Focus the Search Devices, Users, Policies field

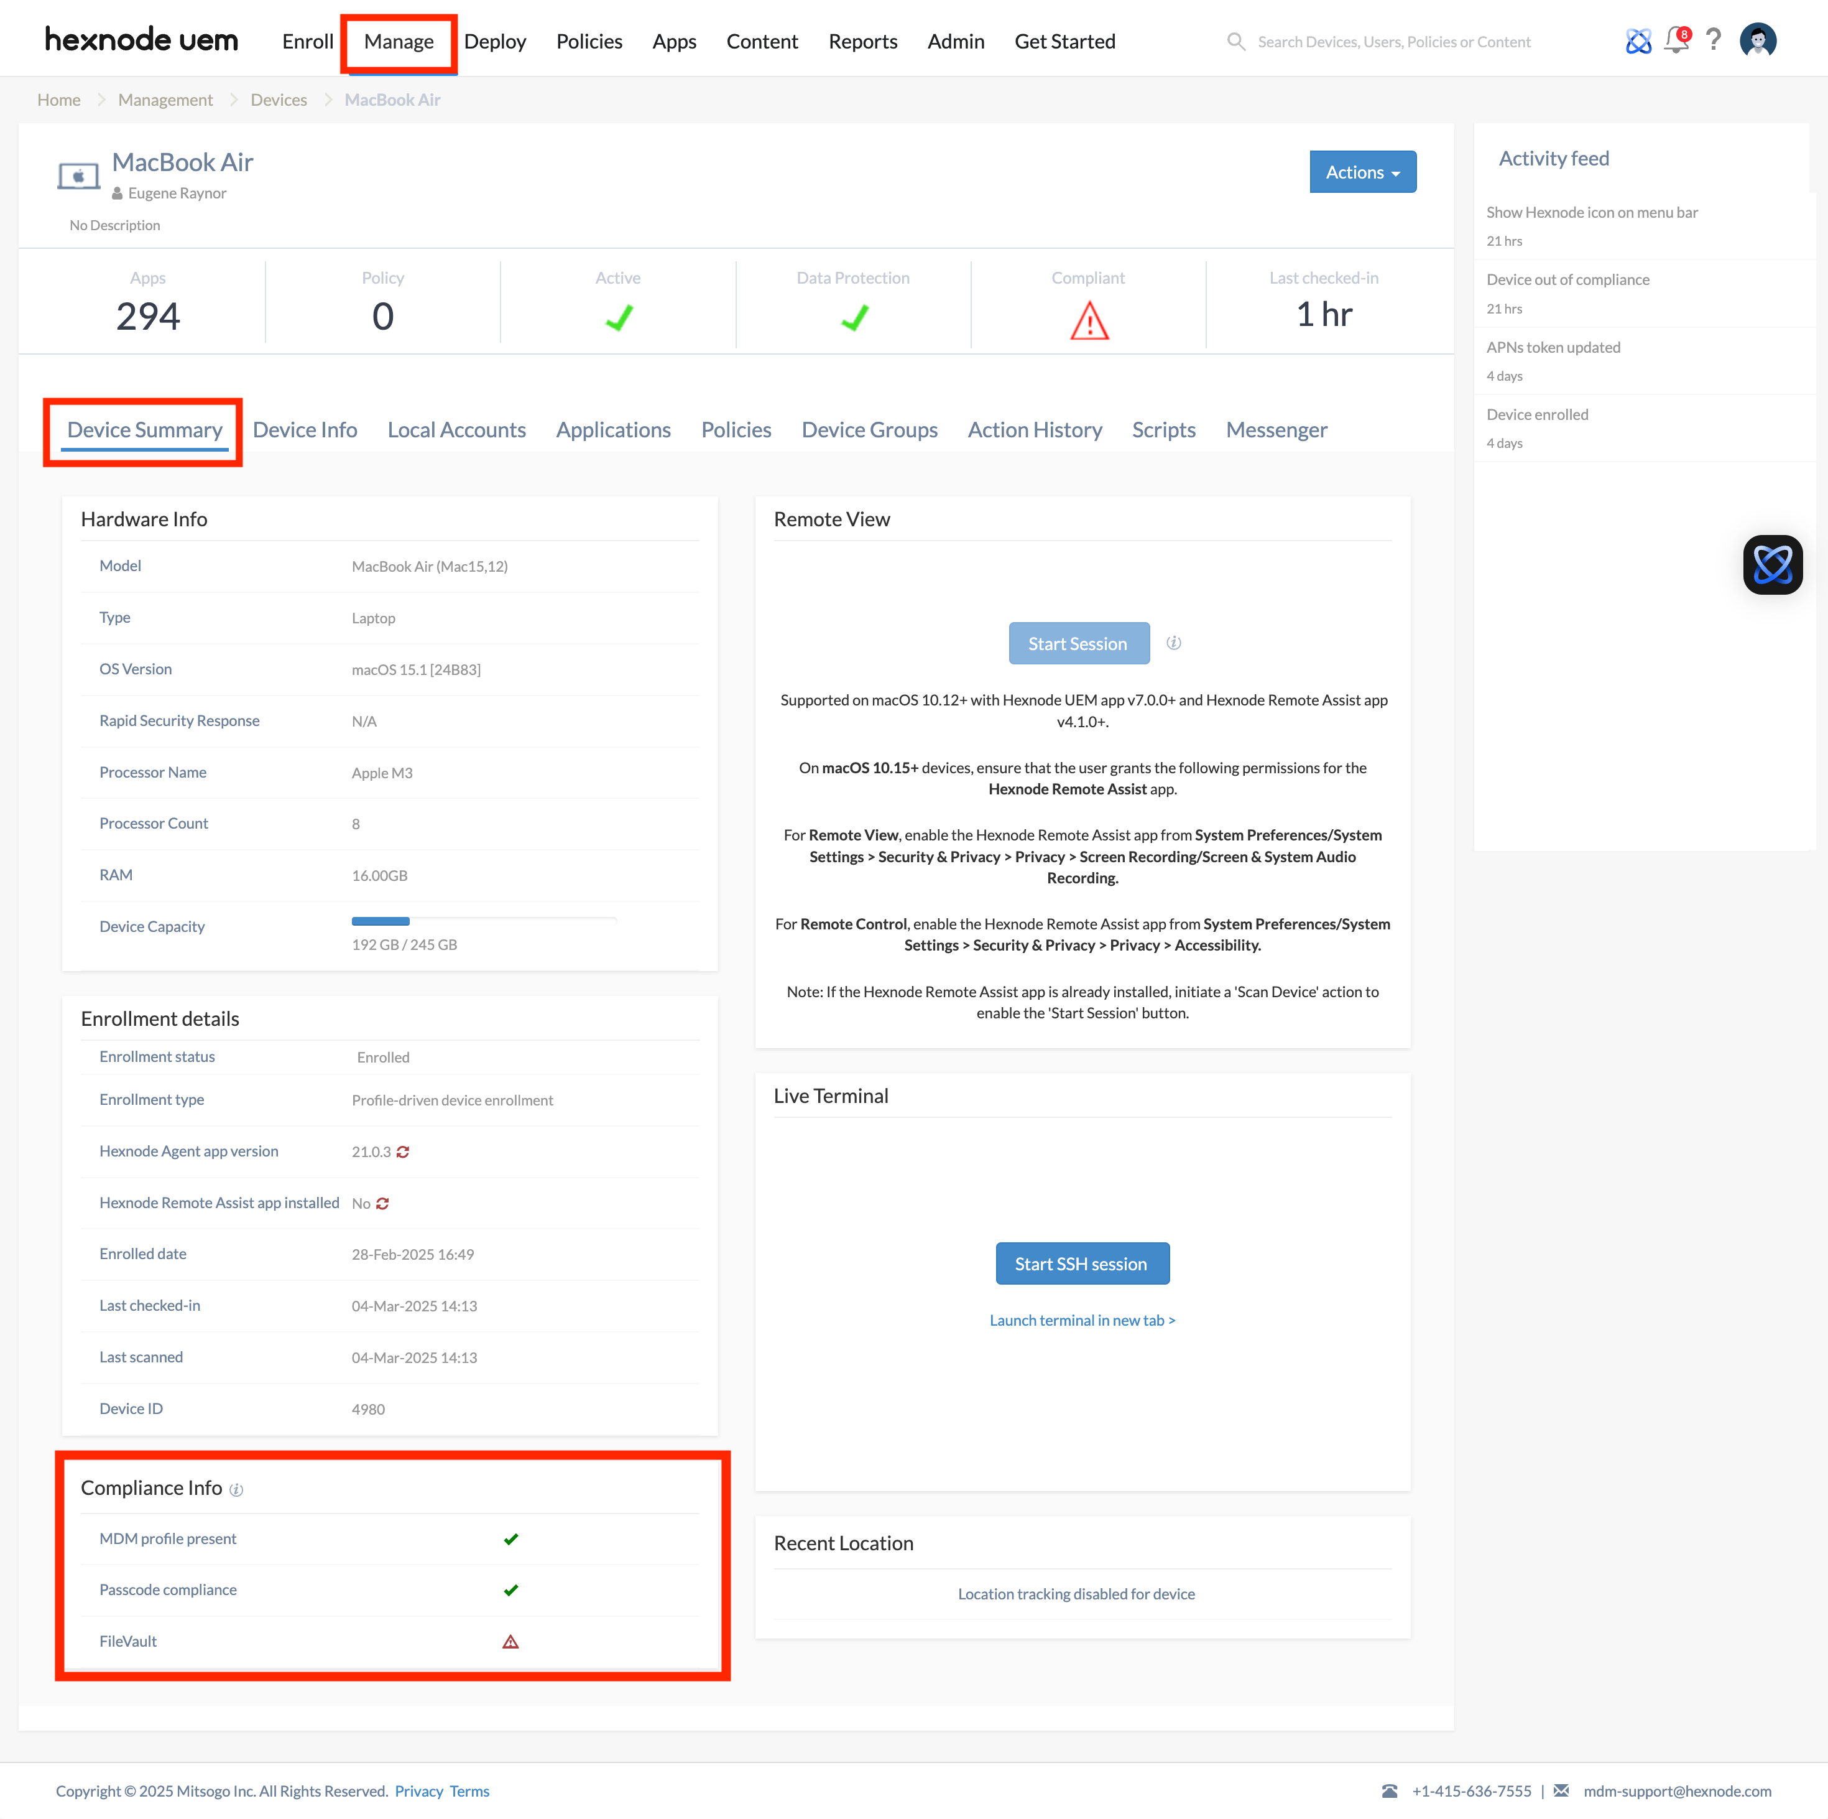1394,42
